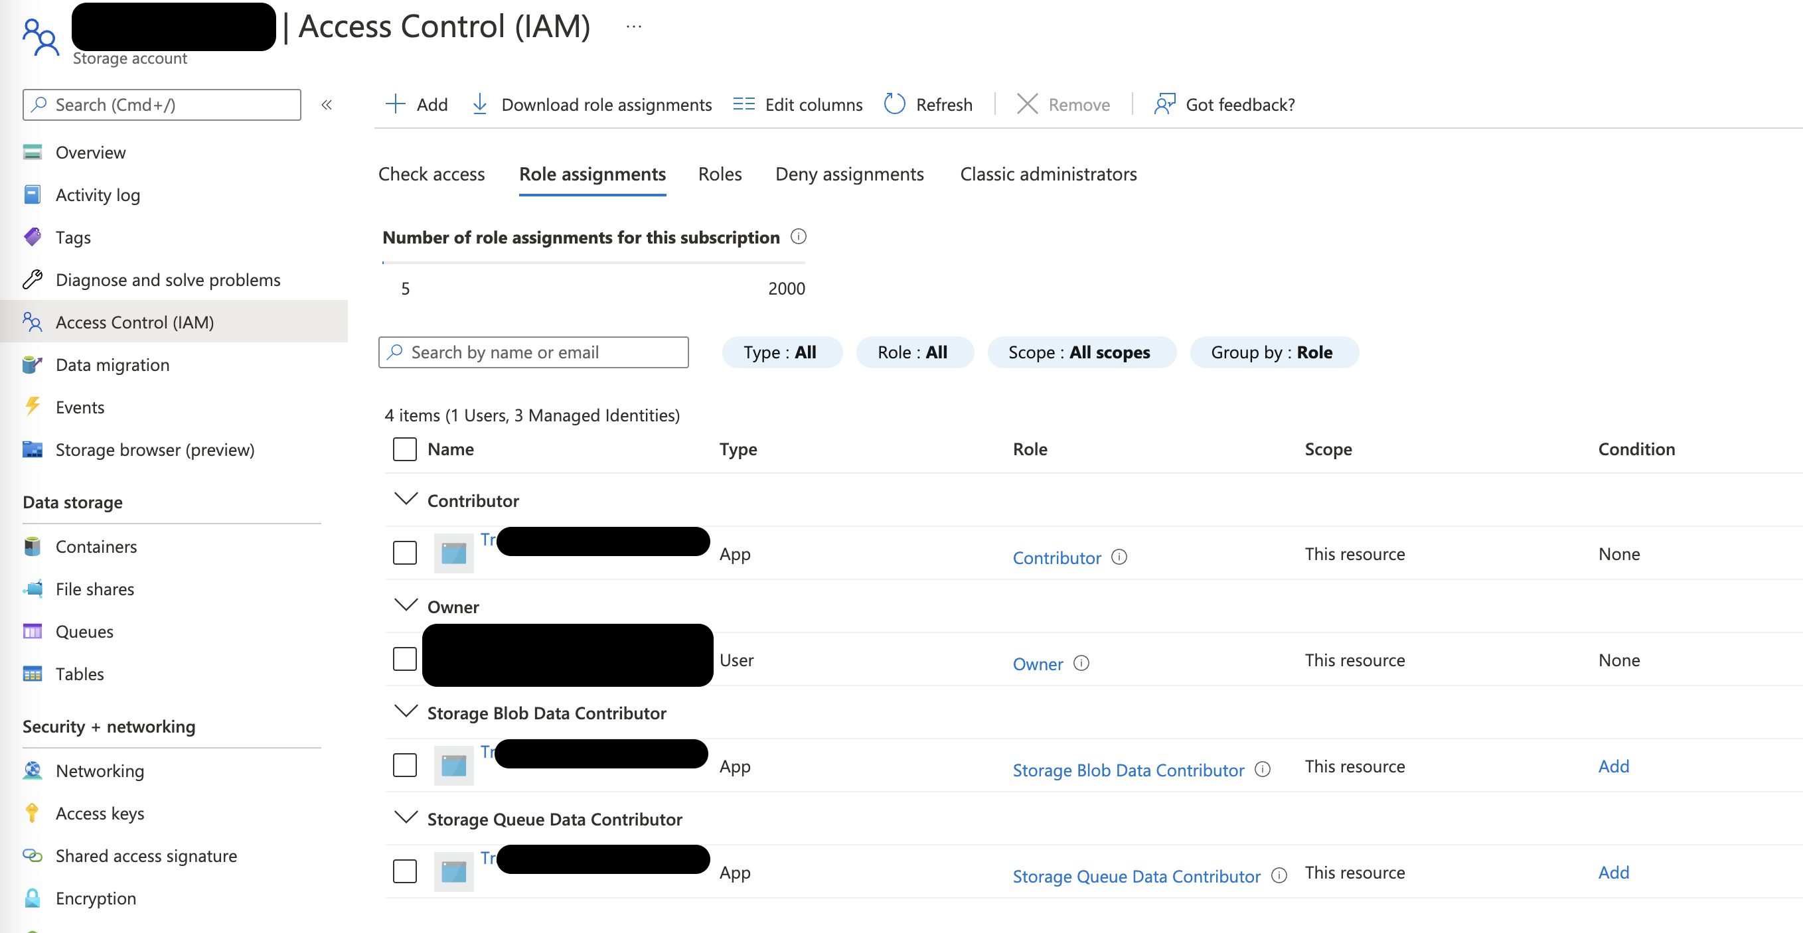Check the select-all checkbox in Name header
Screen dimensions: 1803x933
[404, 449]
